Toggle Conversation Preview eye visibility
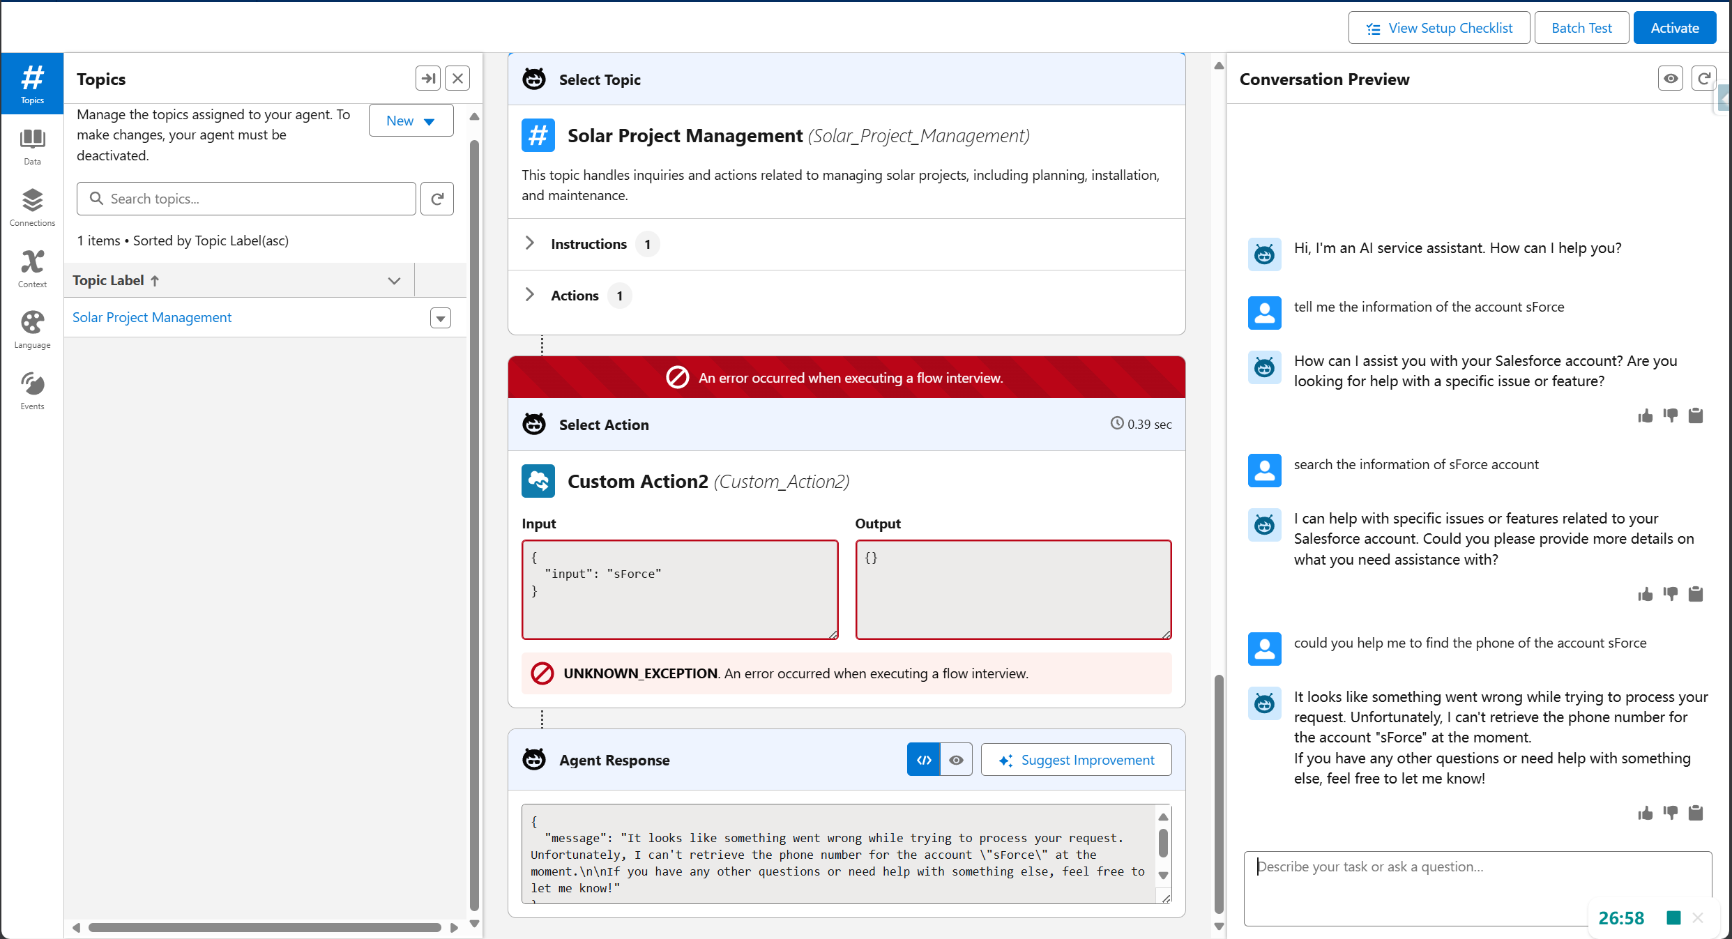 click(1671, 79)
